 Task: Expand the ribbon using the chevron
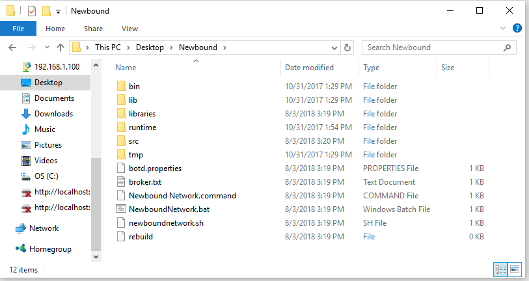503,28
